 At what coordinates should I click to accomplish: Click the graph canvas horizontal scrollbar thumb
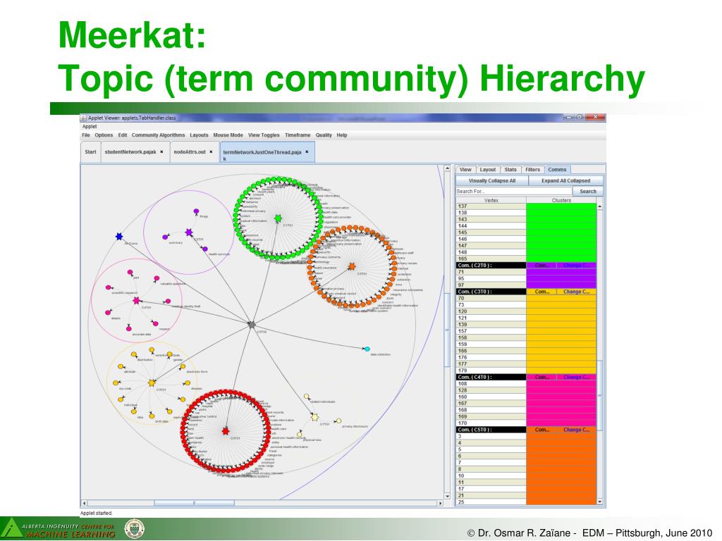pyautogui.click(x=194, y=503)
